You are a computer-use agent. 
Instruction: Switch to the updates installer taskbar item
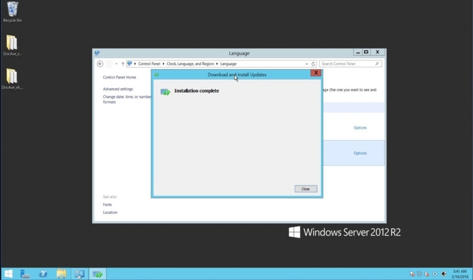98,274
